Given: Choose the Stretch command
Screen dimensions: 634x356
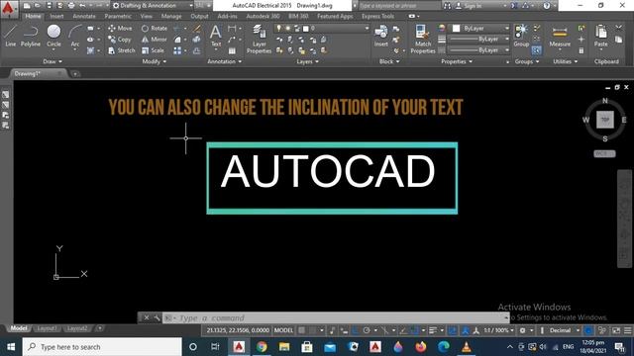Looking at the screenshot, I should (121, 50).
